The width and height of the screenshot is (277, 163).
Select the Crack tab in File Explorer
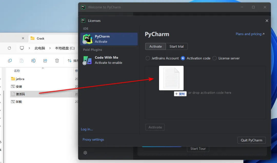pos(53,38)
